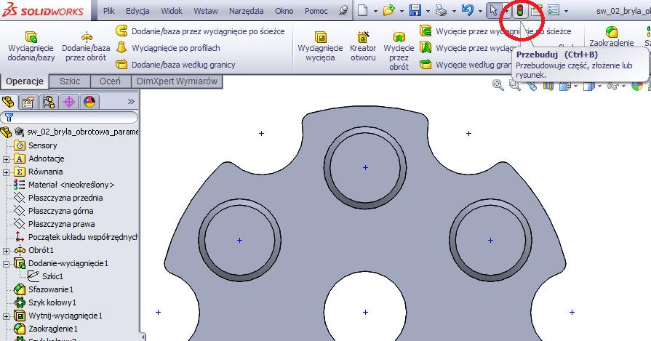
Task: Open dropdown arrow next to Options icon
Action: click(x=566, y=12)
